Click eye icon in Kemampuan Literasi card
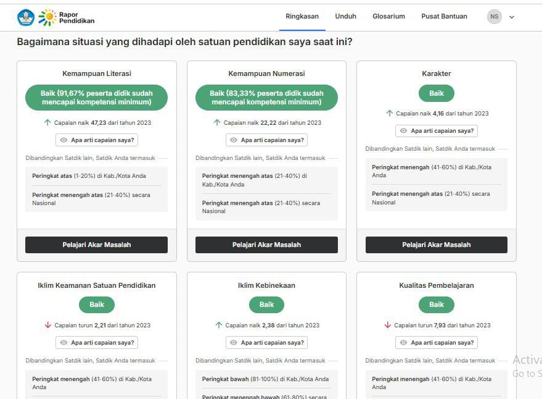Viewport: 542px width, 399px height. pyautogui.click(x=64, y=140)
